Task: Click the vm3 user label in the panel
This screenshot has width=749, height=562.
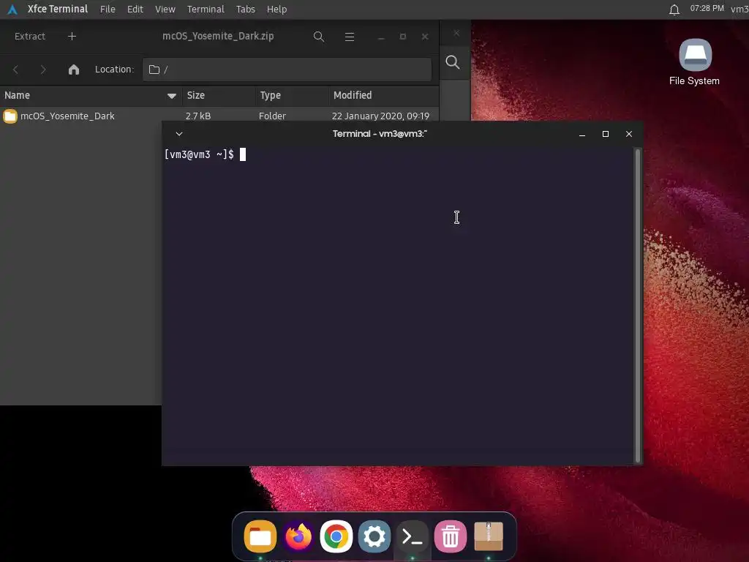Action: pyautogui.click(x=739, y=9)
